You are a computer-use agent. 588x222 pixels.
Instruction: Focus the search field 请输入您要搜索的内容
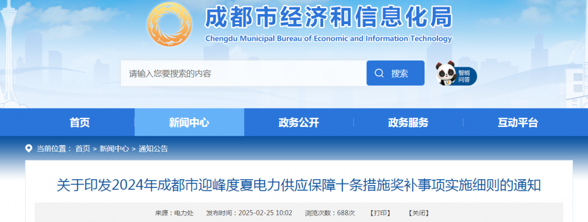pyautogui.click(x=243, y=73)
